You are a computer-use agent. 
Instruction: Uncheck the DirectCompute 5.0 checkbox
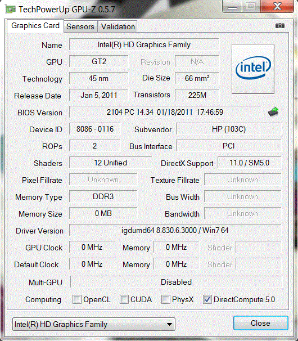207,299
